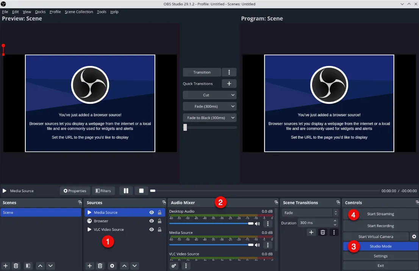Undock the Scene Transitions panel
Screen dimensions: 419x271
[x=338, y=202]
